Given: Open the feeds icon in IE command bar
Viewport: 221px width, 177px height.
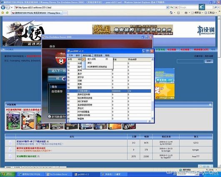Looking at the screenshot, I should pos(178,13).
